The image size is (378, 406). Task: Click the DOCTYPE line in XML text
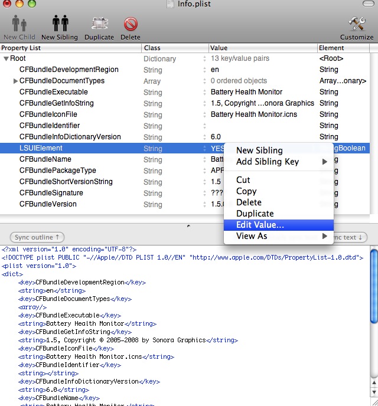pyautogui.click(x=183, y=258)
